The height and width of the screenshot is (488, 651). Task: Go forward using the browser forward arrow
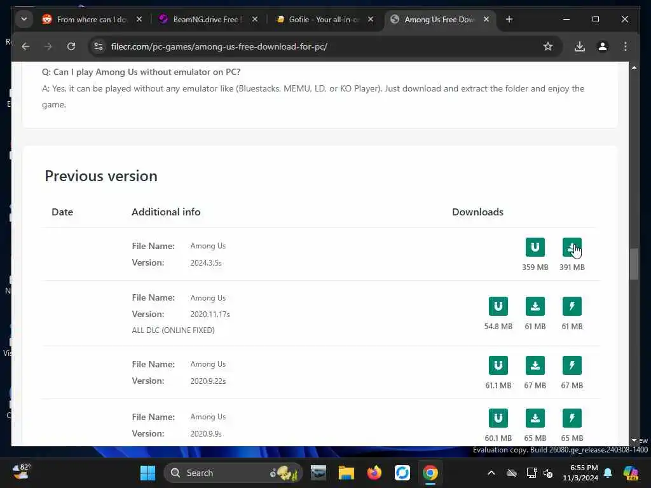(48, 46)
